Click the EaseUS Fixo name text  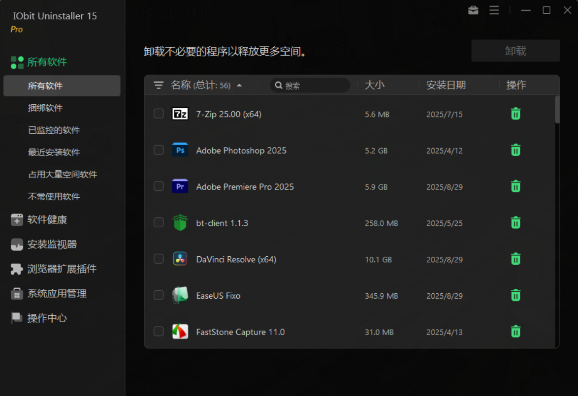click(x=218, y=296)
